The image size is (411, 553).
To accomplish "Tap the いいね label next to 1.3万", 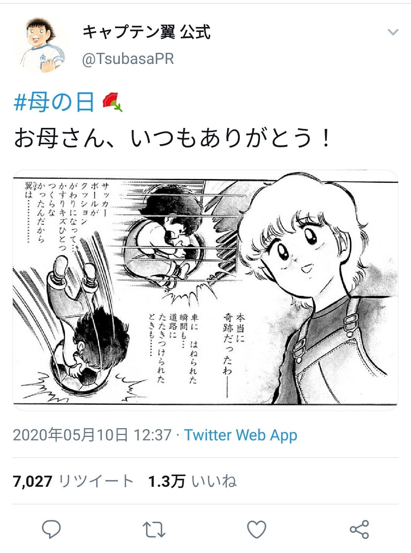I will coord(214,481).
